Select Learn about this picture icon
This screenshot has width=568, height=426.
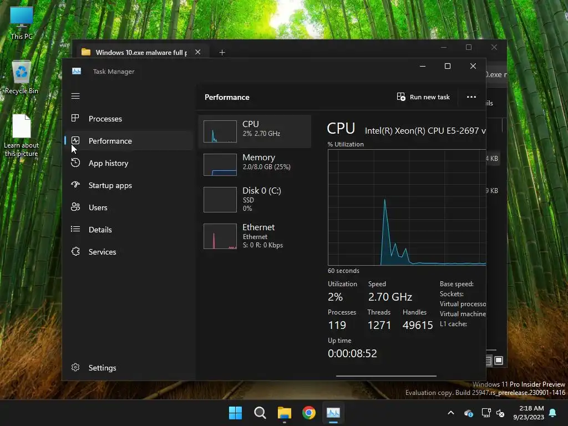22,135
